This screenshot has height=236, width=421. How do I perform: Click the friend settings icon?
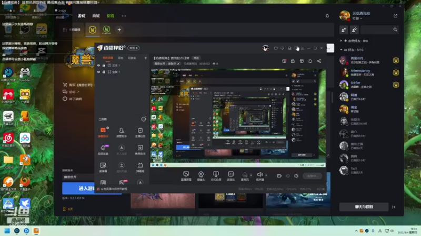point(354,30)
